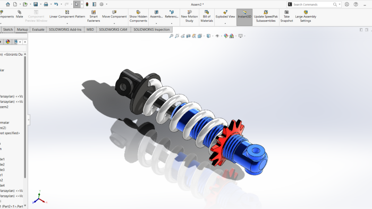Screen dimensions: 372x209
Task: Toggle Hide/Show Items eye icon
Action: 217,36
